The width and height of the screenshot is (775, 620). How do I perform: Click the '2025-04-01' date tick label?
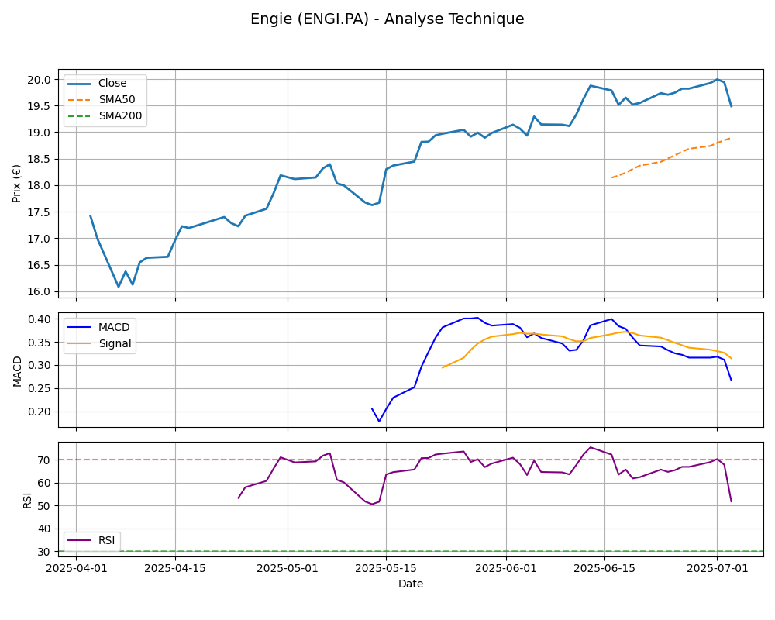(76, 568)
